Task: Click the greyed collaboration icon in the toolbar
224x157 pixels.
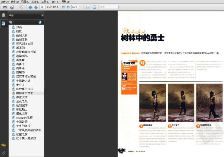Action: [22, 7]
